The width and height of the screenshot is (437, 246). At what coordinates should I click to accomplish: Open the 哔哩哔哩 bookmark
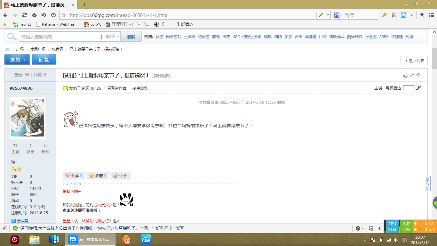click(x=128, y=24)
